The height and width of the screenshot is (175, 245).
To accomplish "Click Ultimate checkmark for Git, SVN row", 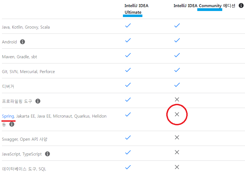I will (128, 70).
